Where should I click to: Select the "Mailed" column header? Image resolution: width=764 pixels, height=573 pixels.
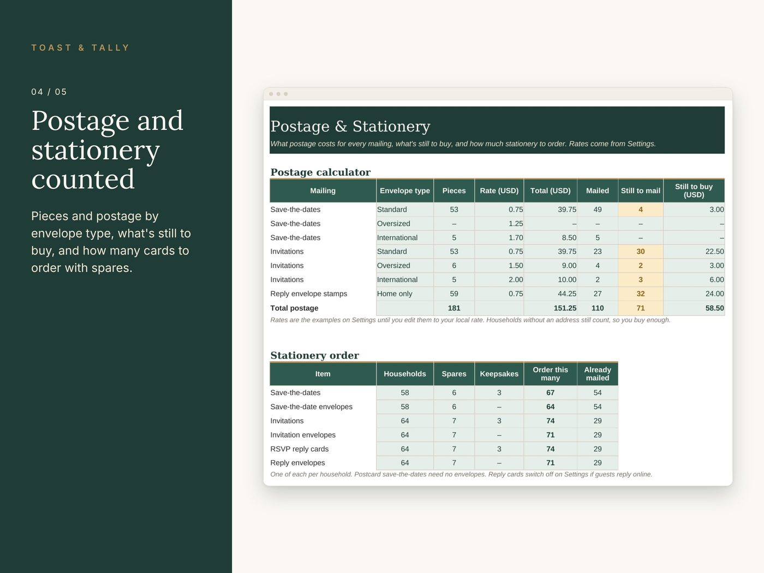(598, 190)
